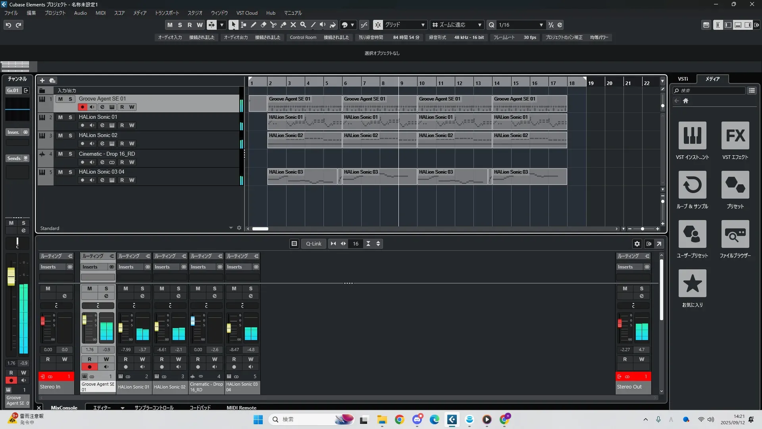762x429 pixels.
Task: Open Loops & Samples media tile
Action: click(x=692, y=185)
